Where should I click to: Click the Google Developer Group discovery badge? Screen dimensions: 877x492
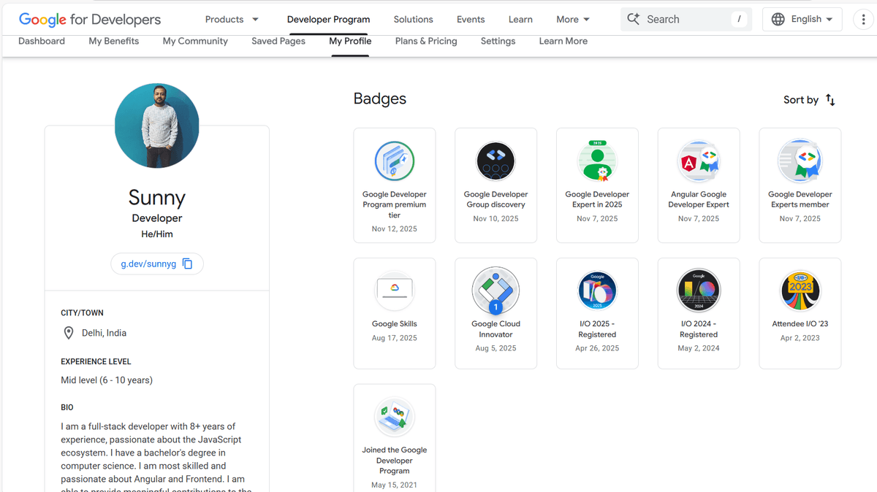[496, 185]
